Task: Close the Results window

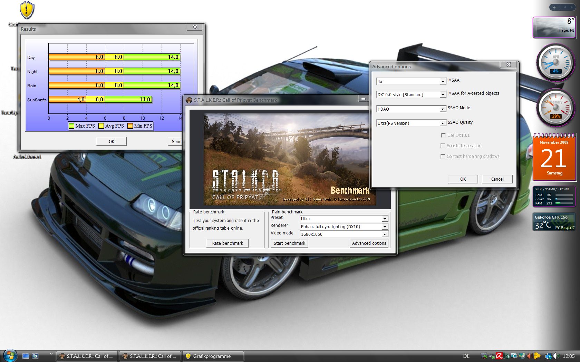Action: click(195, 27)
